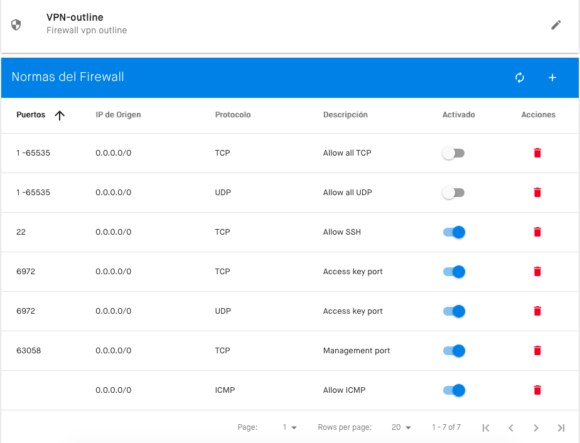Sort table by Descripción column header
580x443 pixels.
click(x=345, y=115)
